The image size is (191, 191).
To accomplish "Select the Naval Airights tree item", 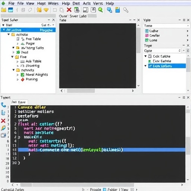I will click(37, 75).
